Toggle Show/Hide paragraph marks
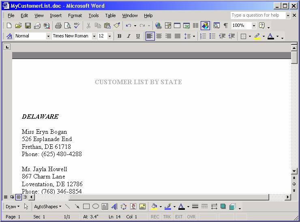Viewport: 300px width, 222px height. pyautogui.click(x=226, y=26)
